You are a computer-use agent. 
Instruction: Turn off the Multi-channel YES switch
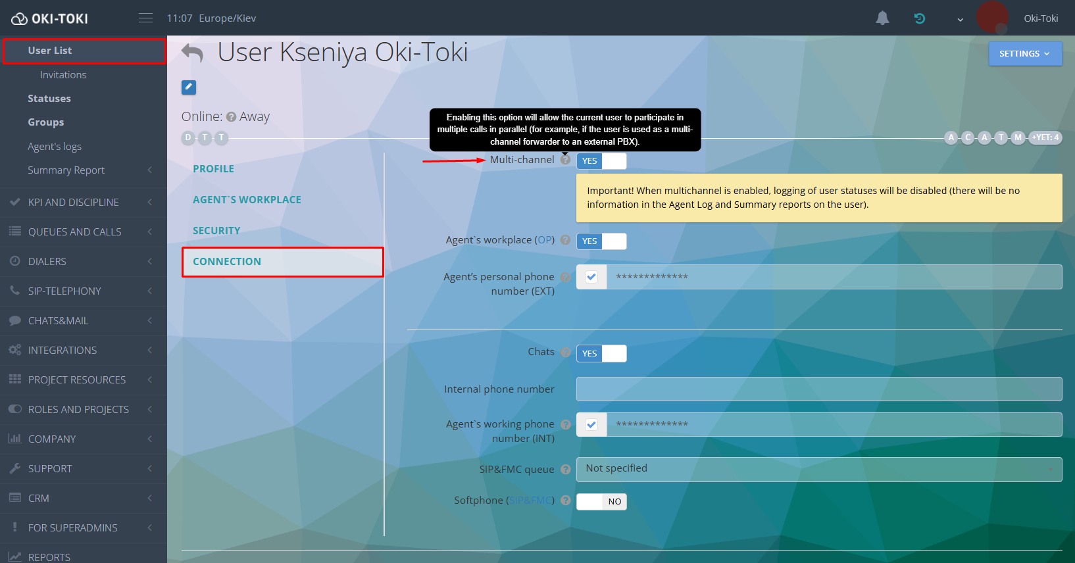click(601, 161)
